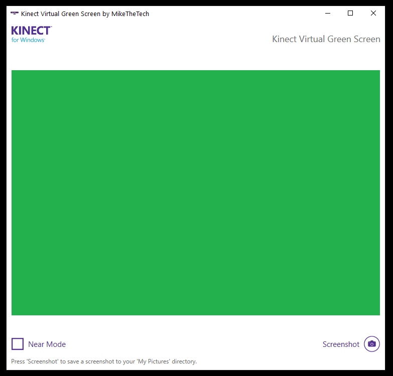Close the Kinect Virtual Green Screen window
This screenshot has width=393, height=376.
click(373, 13)
